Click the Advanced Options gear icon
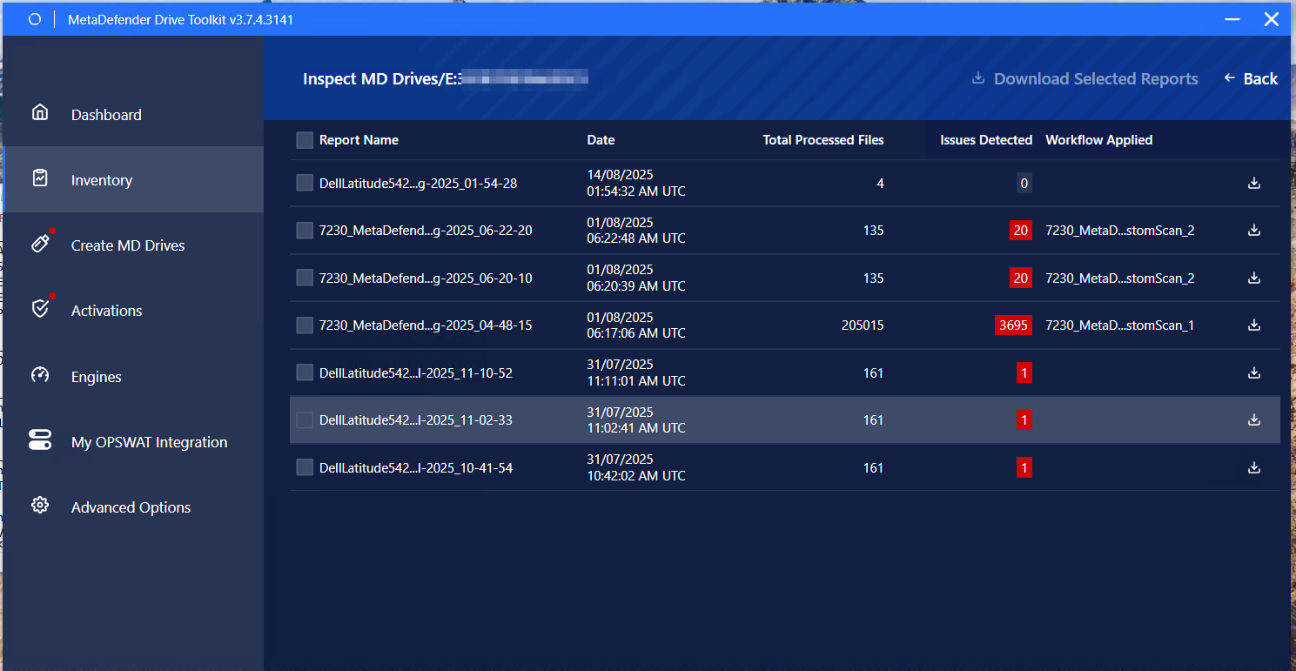This screenshot has height=671, width=1296. pyautogui.click(x=39, y=506)
